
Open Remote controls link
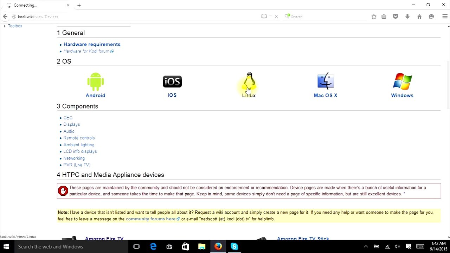coord(79,138)
